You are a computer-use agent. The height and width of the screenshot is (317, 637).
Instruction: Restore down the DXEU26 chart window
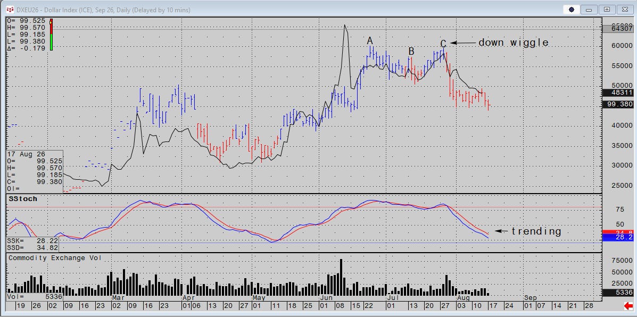tap(607, 10)
